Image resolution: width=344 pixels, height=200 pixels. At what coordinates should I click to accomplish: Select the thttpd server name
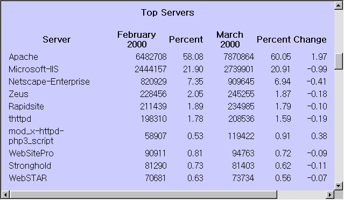pos(20,119)
